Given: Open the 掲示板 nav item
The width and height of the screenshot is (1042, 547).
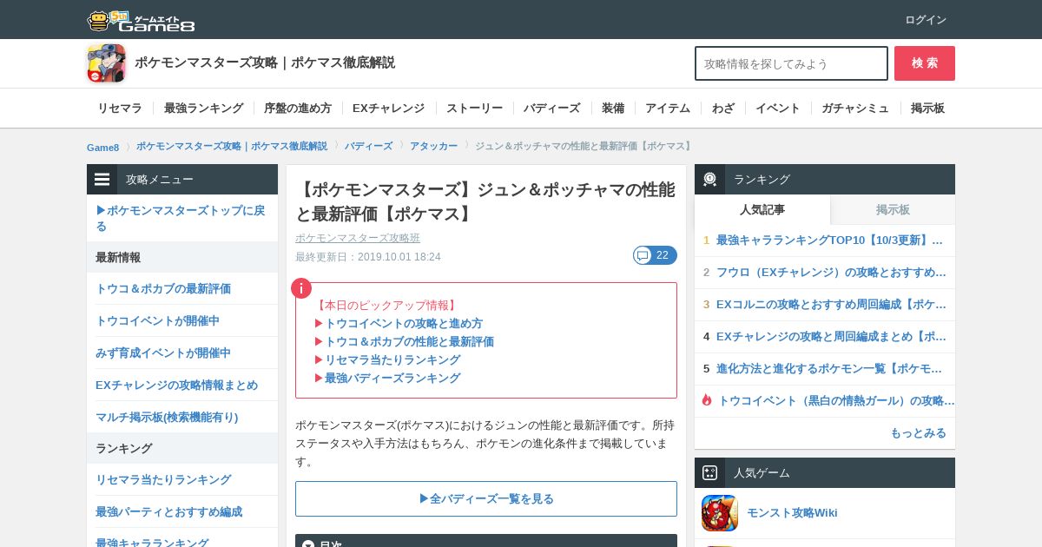Looking at the screenshot, I should pos(927,109).
